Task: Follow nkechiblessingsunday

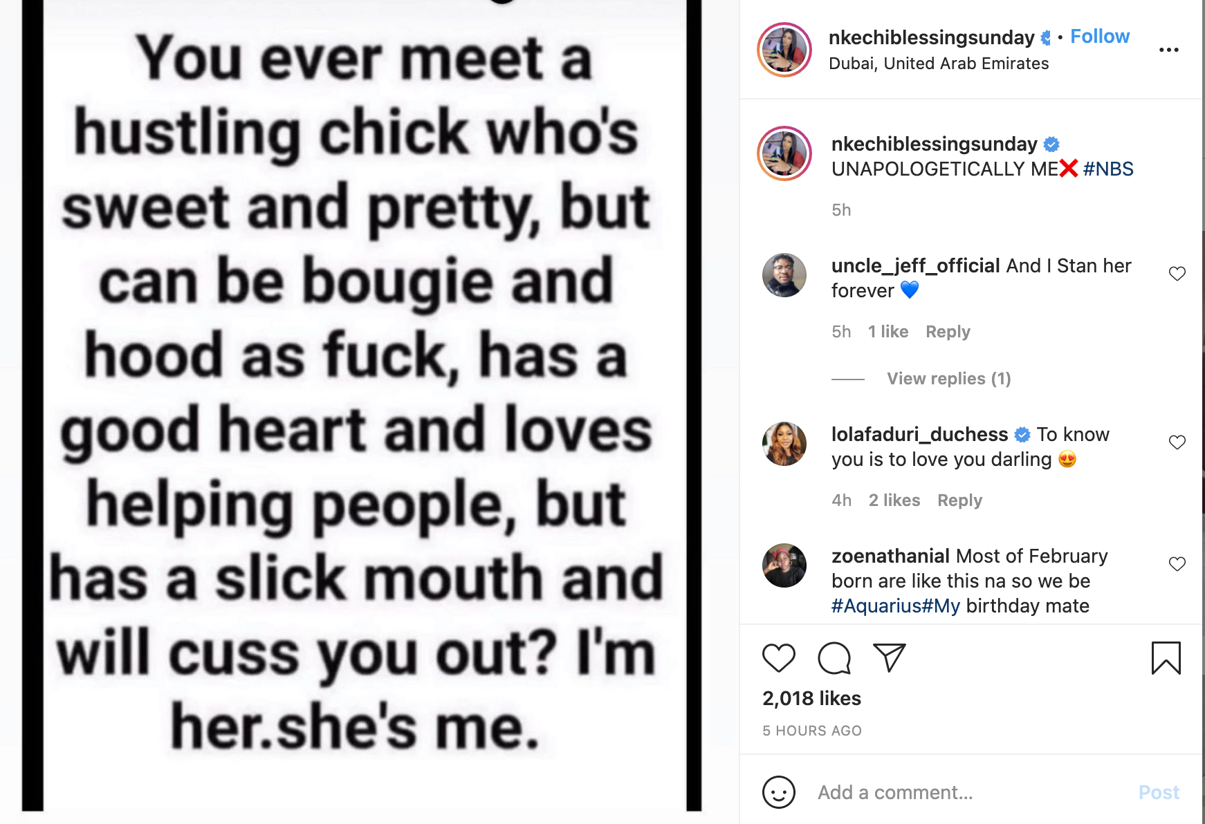Action: click(x=1099, y=37)
